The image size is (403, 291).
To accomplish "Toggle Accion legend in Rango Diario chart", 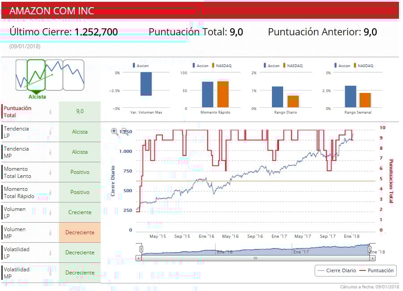I will point(271,66).
